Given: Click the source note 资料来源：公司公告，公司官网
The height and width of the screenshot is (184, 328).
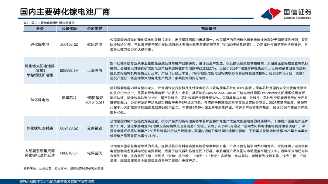Looking at the screenshot, I should [x=63, y=168].
